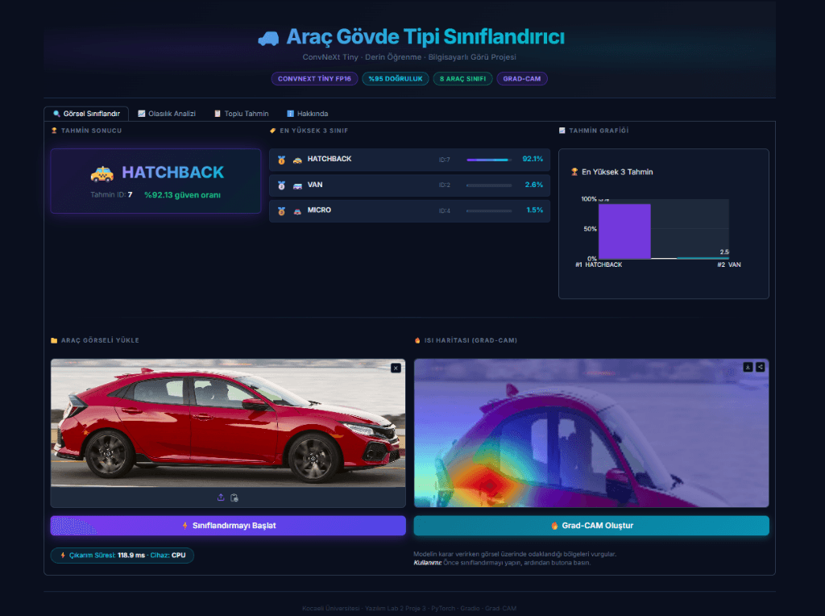Image resolution: width=825 pixels, height=616 pixels.
Task: Click the VAN confidence progress bar
Action: point(489,185)
